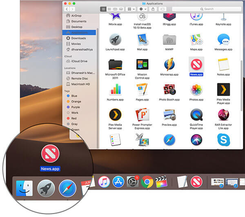Open the MAMP folder
The height and width of the screenshot is (217, 245).
pos(169,40)
